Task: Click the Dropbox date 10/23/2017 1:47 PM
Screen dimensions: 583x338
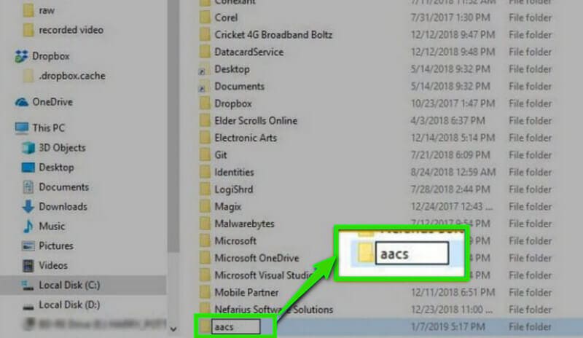Action: pos(453,103)
